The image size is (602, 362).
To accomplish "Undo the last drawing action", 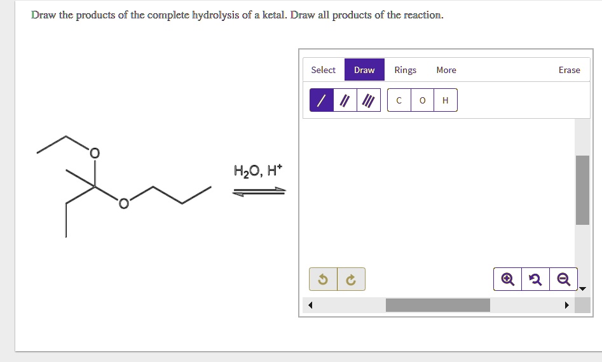I will click(323, 279).
